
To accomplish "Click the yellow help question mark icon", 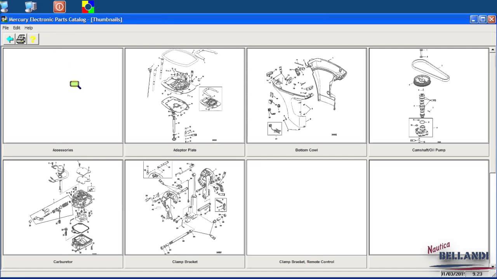I will pyautogui.click(x=33, y=39).
